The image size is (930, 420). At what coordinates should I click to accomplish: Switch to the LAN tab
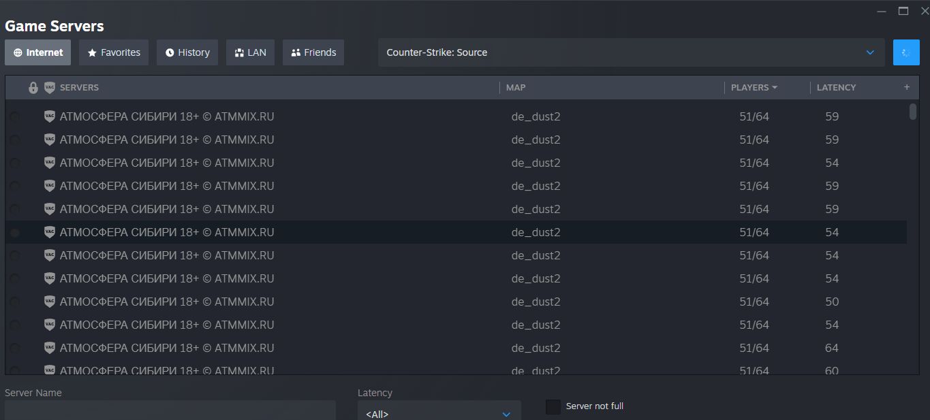pos(250,52)
